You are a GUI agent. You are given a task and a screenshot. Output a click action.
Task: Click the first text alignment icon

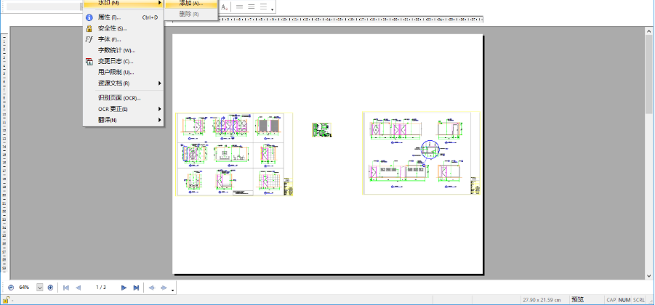[239, 7]
